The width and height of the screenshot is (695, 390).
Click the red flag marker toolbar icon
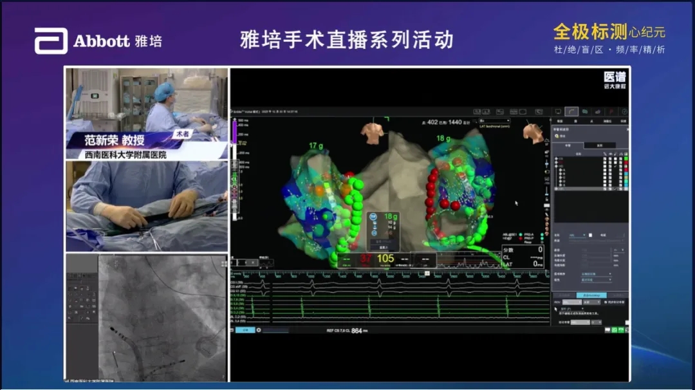pos(611,112)
